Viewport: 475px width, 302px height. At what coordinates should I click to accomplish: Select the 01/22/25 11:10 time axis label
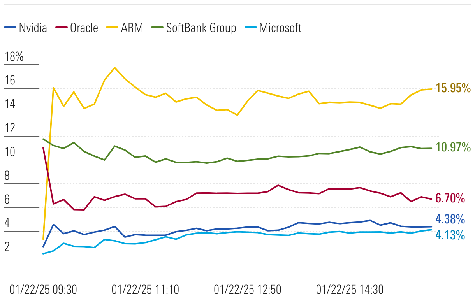[145, 290]
